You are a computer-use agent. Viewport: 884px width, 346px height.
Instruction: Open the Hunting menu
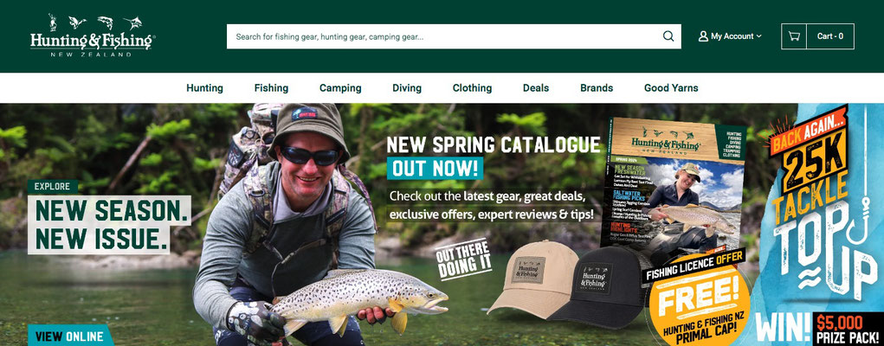[204, 88]
